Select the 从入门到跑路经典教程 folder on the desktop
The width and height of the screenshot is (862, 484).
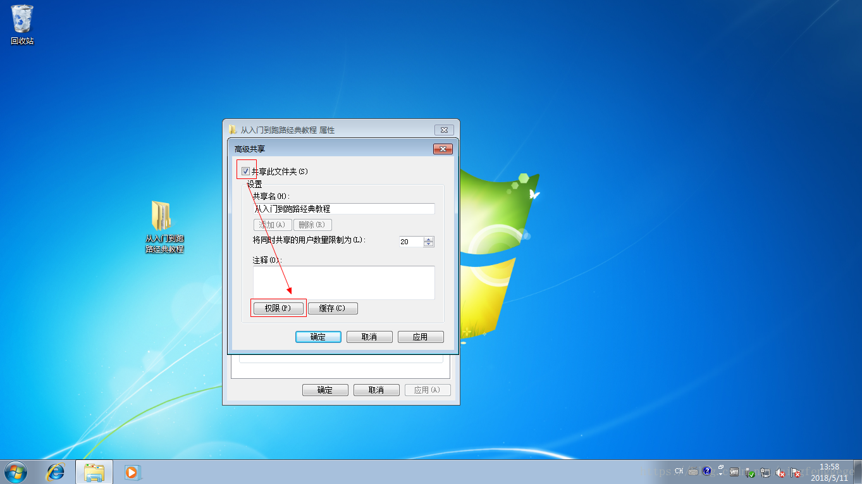click(x=164, y=227)
